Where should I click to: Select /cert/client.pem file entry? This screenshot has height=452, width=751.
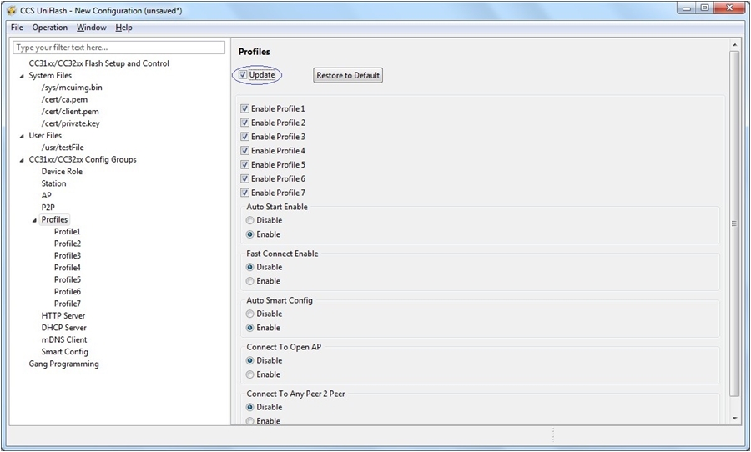[70, 111]
